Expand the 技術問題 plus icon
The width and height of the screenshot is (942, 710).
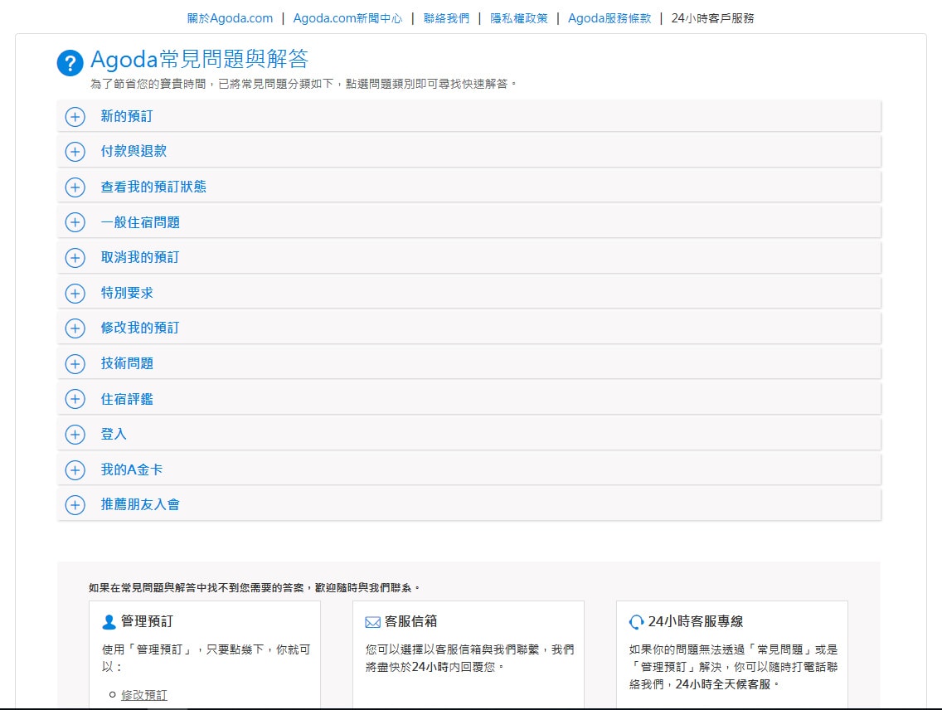coord(75,363)
